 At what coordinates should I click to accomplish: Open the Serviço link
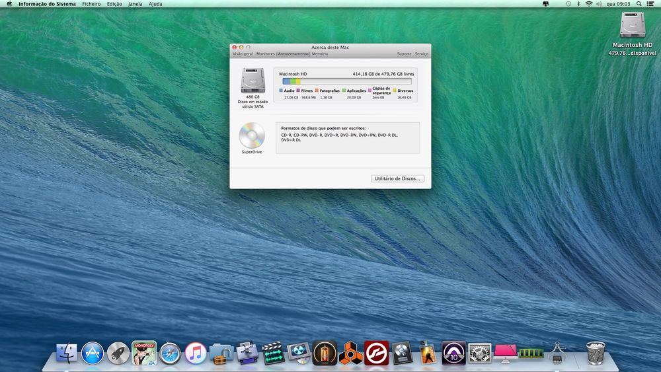(x=422, y=54)
